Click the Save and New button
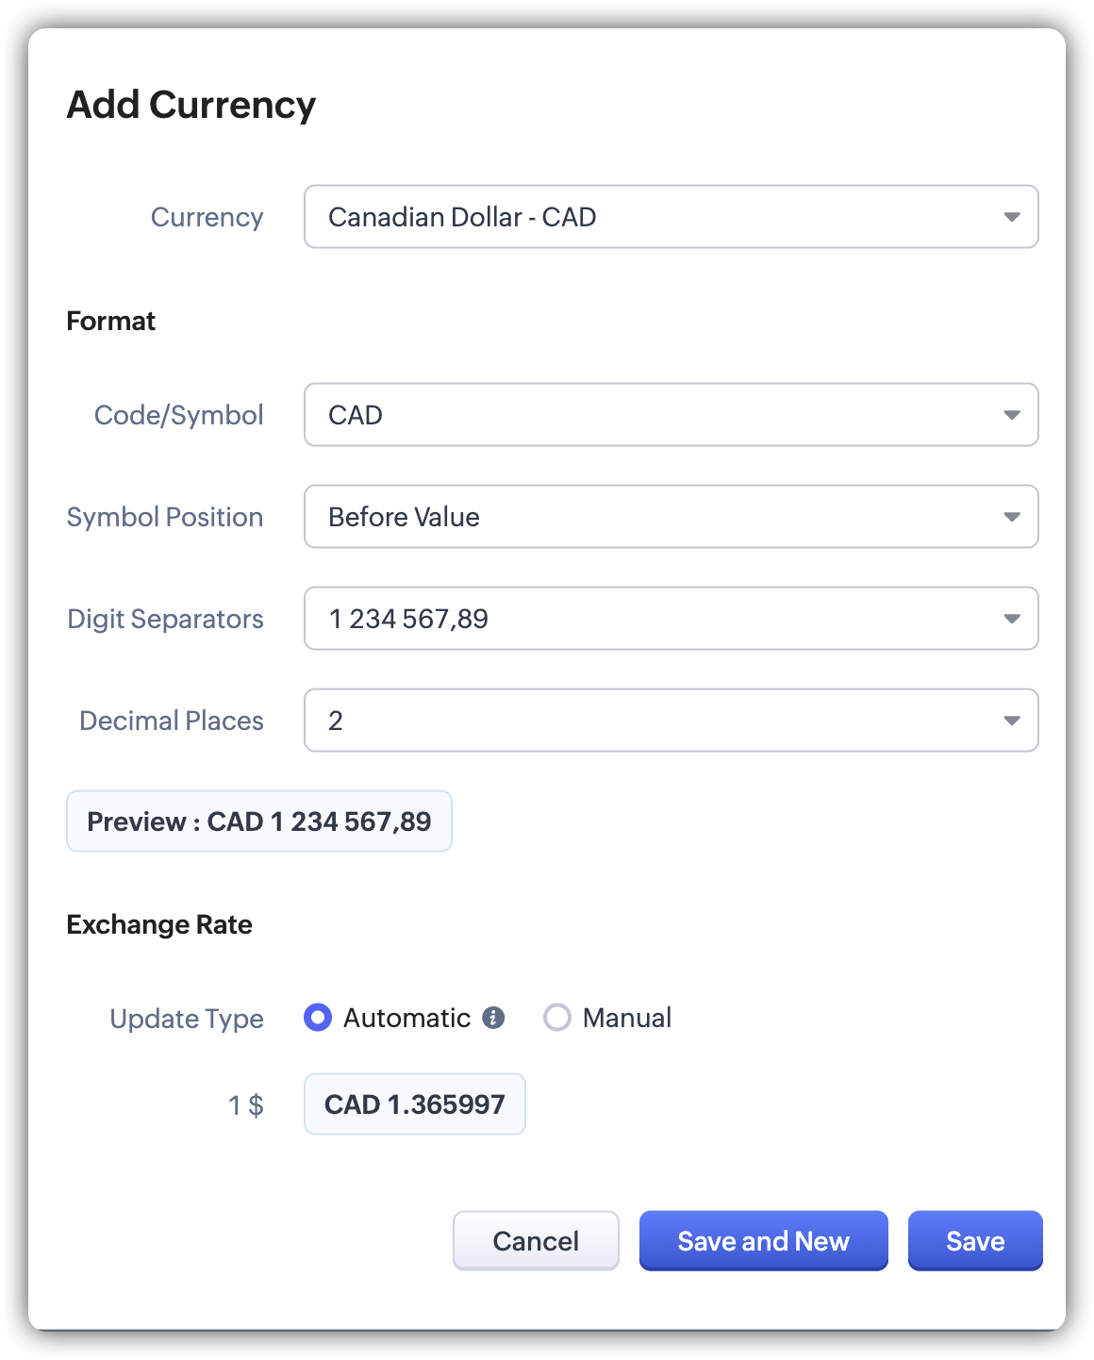Viewport: 1094px width, 1360px height. tap(763, 1240)
